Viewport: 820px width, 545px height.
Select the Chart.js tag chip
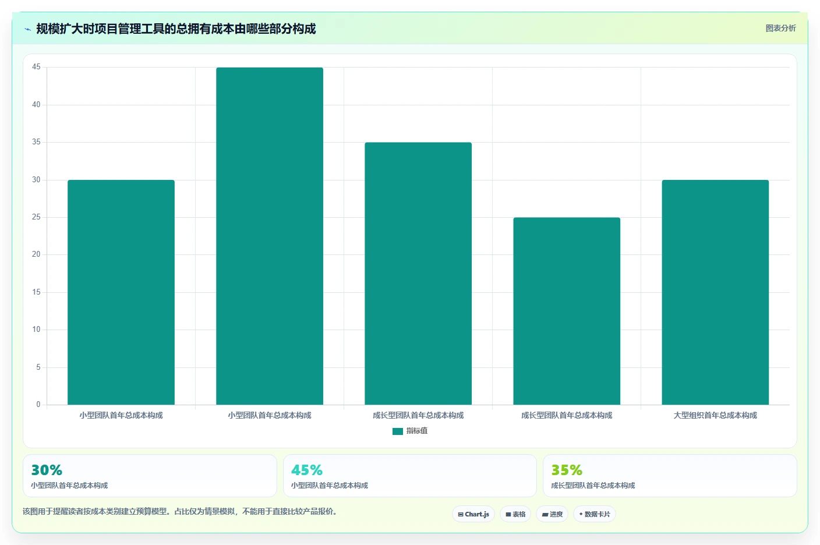point(473,514)
